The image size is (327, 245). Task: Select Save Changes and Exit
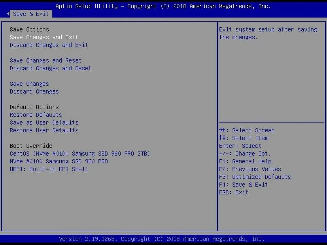pos(44,37)
